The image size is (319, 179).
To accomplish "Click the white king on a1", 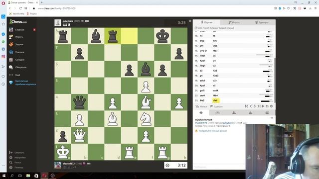I will click(x=63, y=152).
